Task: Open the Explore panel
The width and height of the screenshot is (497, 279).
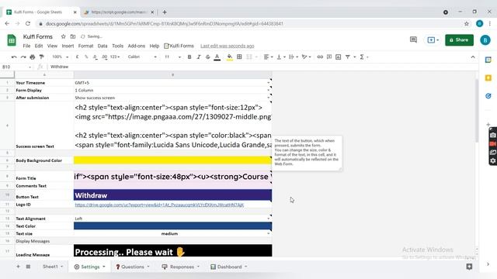Action: pos(469,267)
